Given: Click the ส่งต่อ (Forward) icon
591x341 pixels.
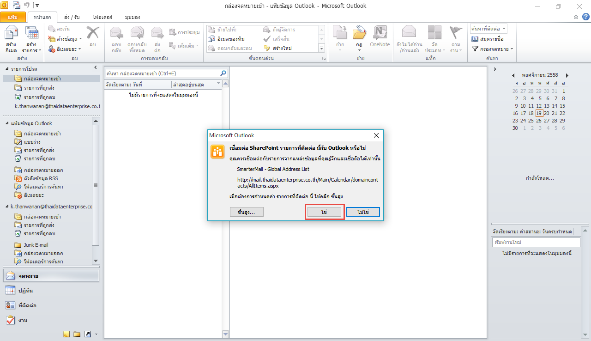Looking at the screenshot, I should coord(157,33).
